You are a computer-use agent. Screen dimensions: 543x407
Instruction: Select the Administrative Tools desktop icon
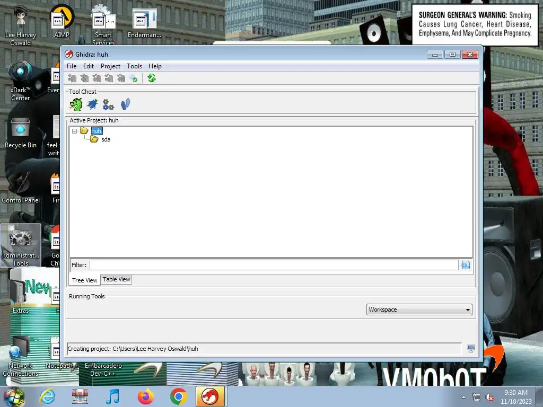point(21,245)
